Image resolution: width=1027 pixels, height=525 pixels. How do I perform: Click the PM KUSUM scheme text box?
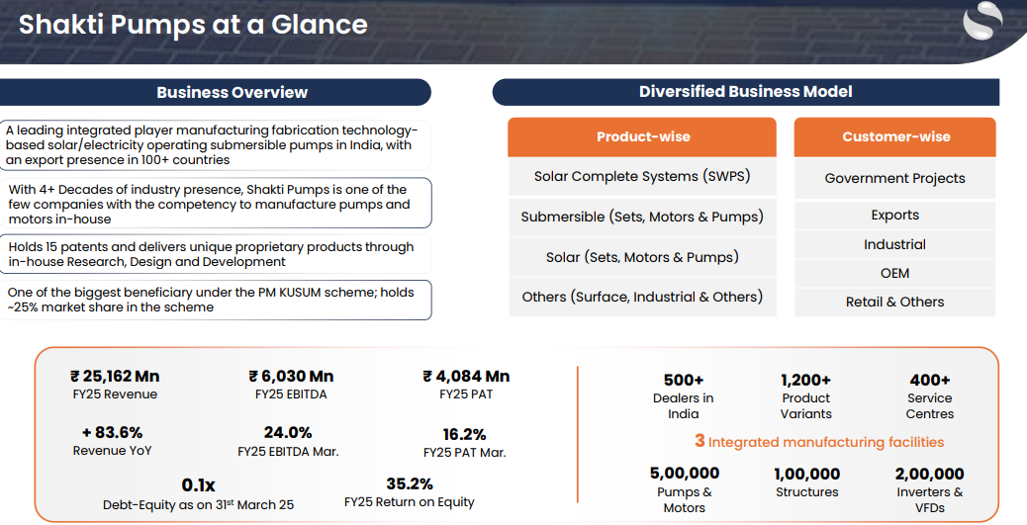(215, 300)
